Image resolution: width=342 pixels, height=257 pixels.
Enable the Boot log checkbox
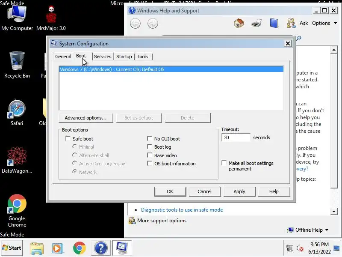pos(150,146)
